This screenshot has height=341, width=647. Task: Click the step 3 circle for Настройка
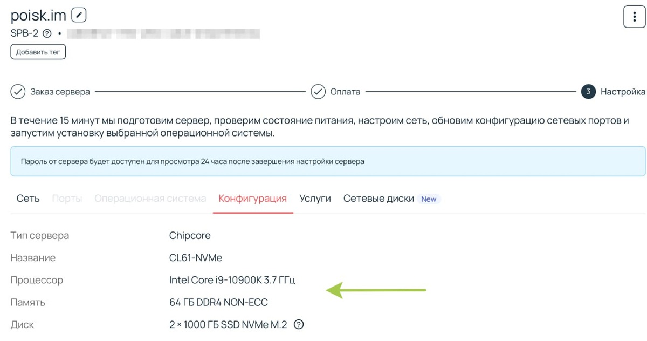[x=588, y=92]
